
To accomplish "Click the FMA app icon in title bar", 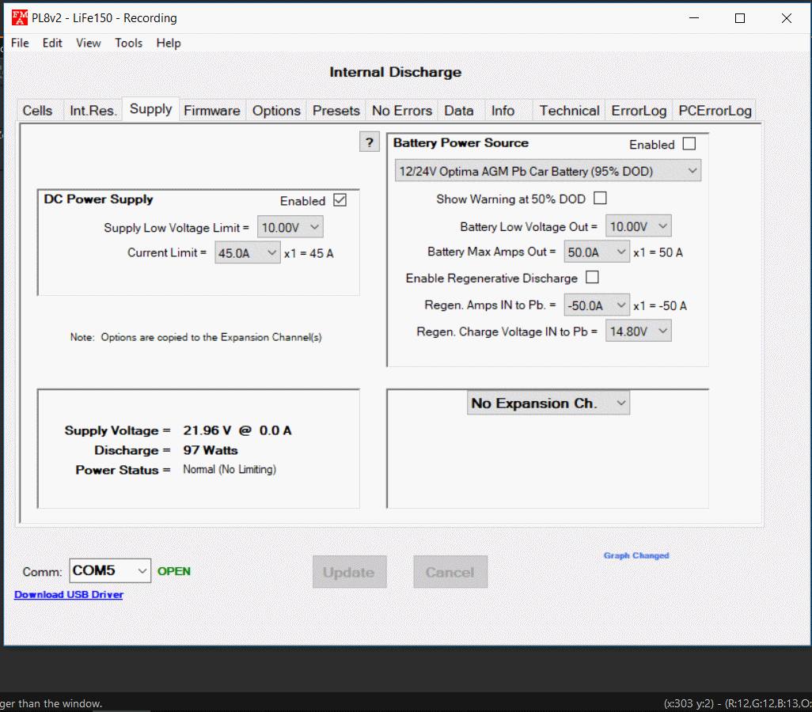I will (x=19, y=17).
